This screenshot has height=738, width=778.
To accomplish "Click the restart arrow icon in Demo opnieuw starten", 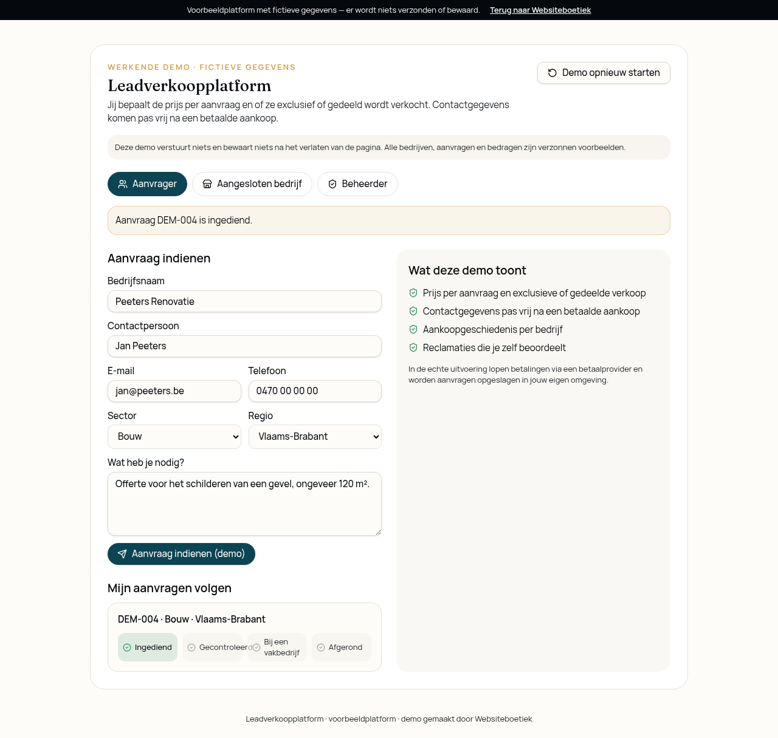I will [x=553, y=73].
